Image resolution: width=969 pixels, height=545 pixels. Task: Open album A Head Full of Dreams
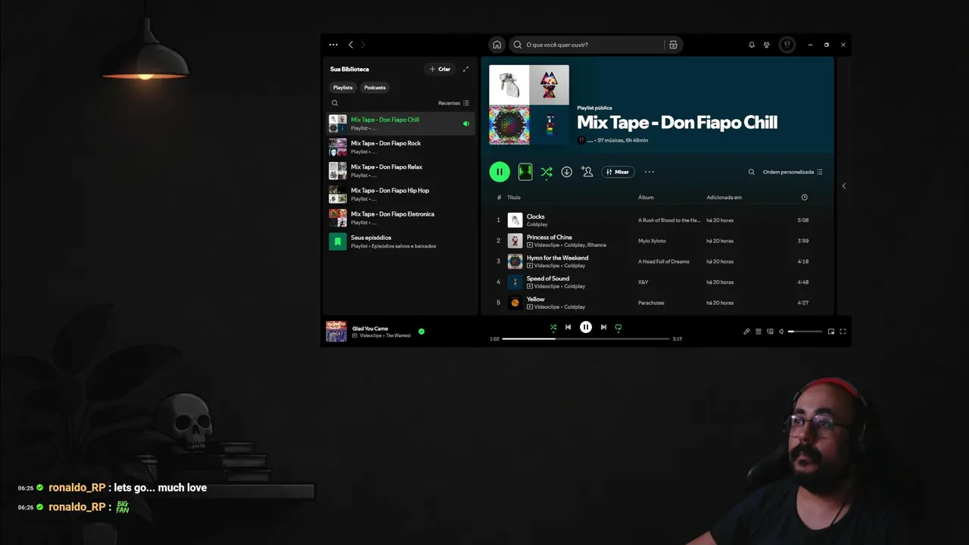tap(664, 261)
